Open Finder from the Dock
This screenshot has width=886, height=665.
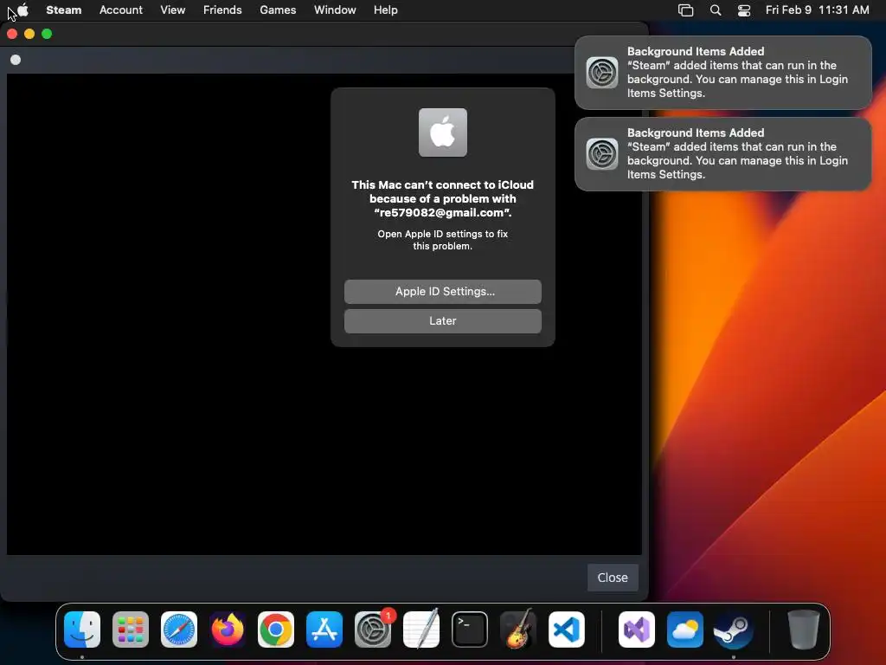click(82, 629)
